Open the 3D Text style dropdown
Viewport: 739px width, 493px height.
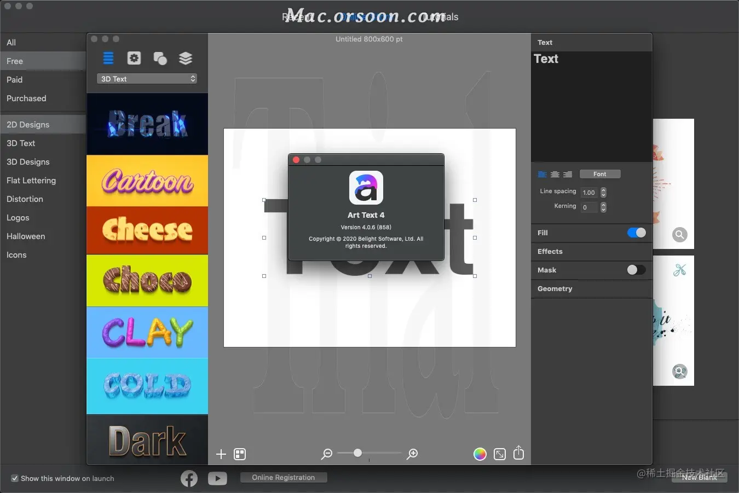coord(147,79)
